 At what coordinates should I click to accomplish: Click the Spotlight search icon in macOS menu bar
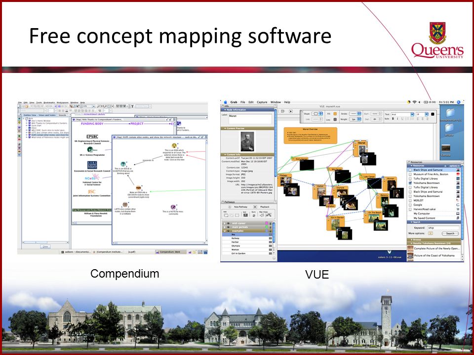(x=459, y=103)
